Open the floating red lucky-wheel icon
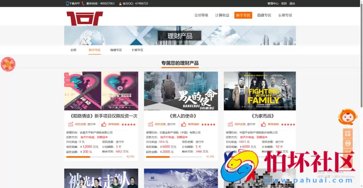Image resolution: width=363 pixels, height=188 pixels. click(8, 64)
